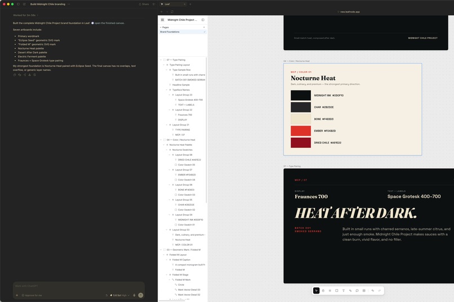The height and width of the screenshot is (302, 454).
Task: Open the components tool in canvas toolbar
Action: click(364, 290)
